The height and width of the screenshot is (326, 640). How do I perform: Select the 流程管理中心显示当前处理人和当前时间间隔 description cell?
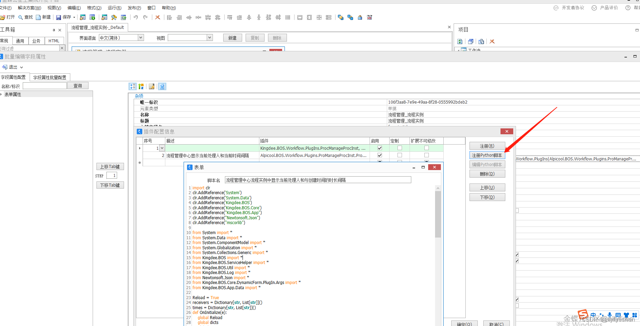pyautogui.click(x=212, y=156)
